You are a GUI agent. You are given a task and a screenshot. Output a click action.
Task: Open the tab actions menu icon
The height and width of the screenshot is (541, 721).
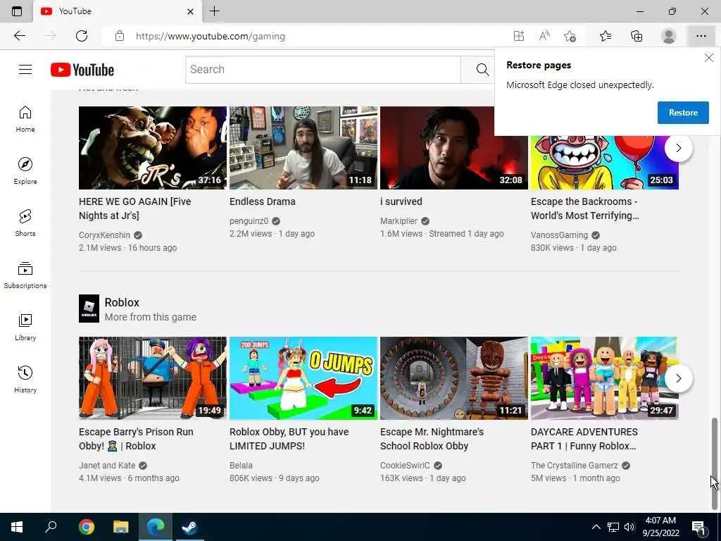coord(17,11)
